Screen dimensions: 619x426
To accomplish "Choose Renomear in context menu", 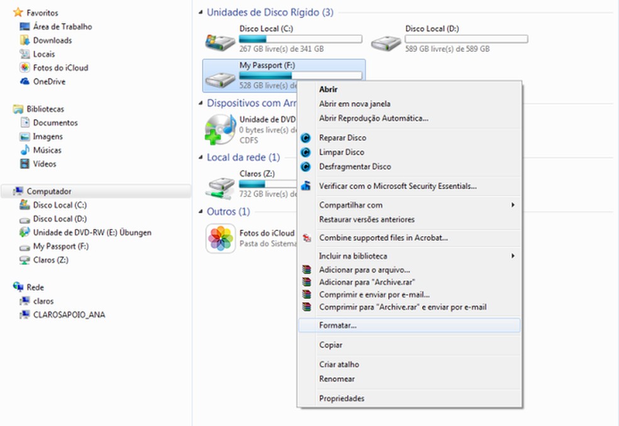I will (x=410, y=379).
